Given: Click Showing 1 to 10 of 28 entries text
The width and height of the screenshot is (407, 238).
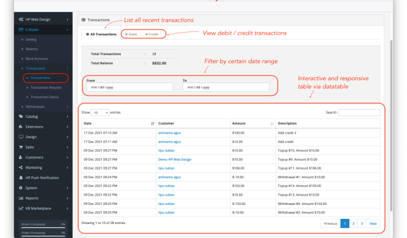Looking at the screenshot, I should [x=103, y=223].
